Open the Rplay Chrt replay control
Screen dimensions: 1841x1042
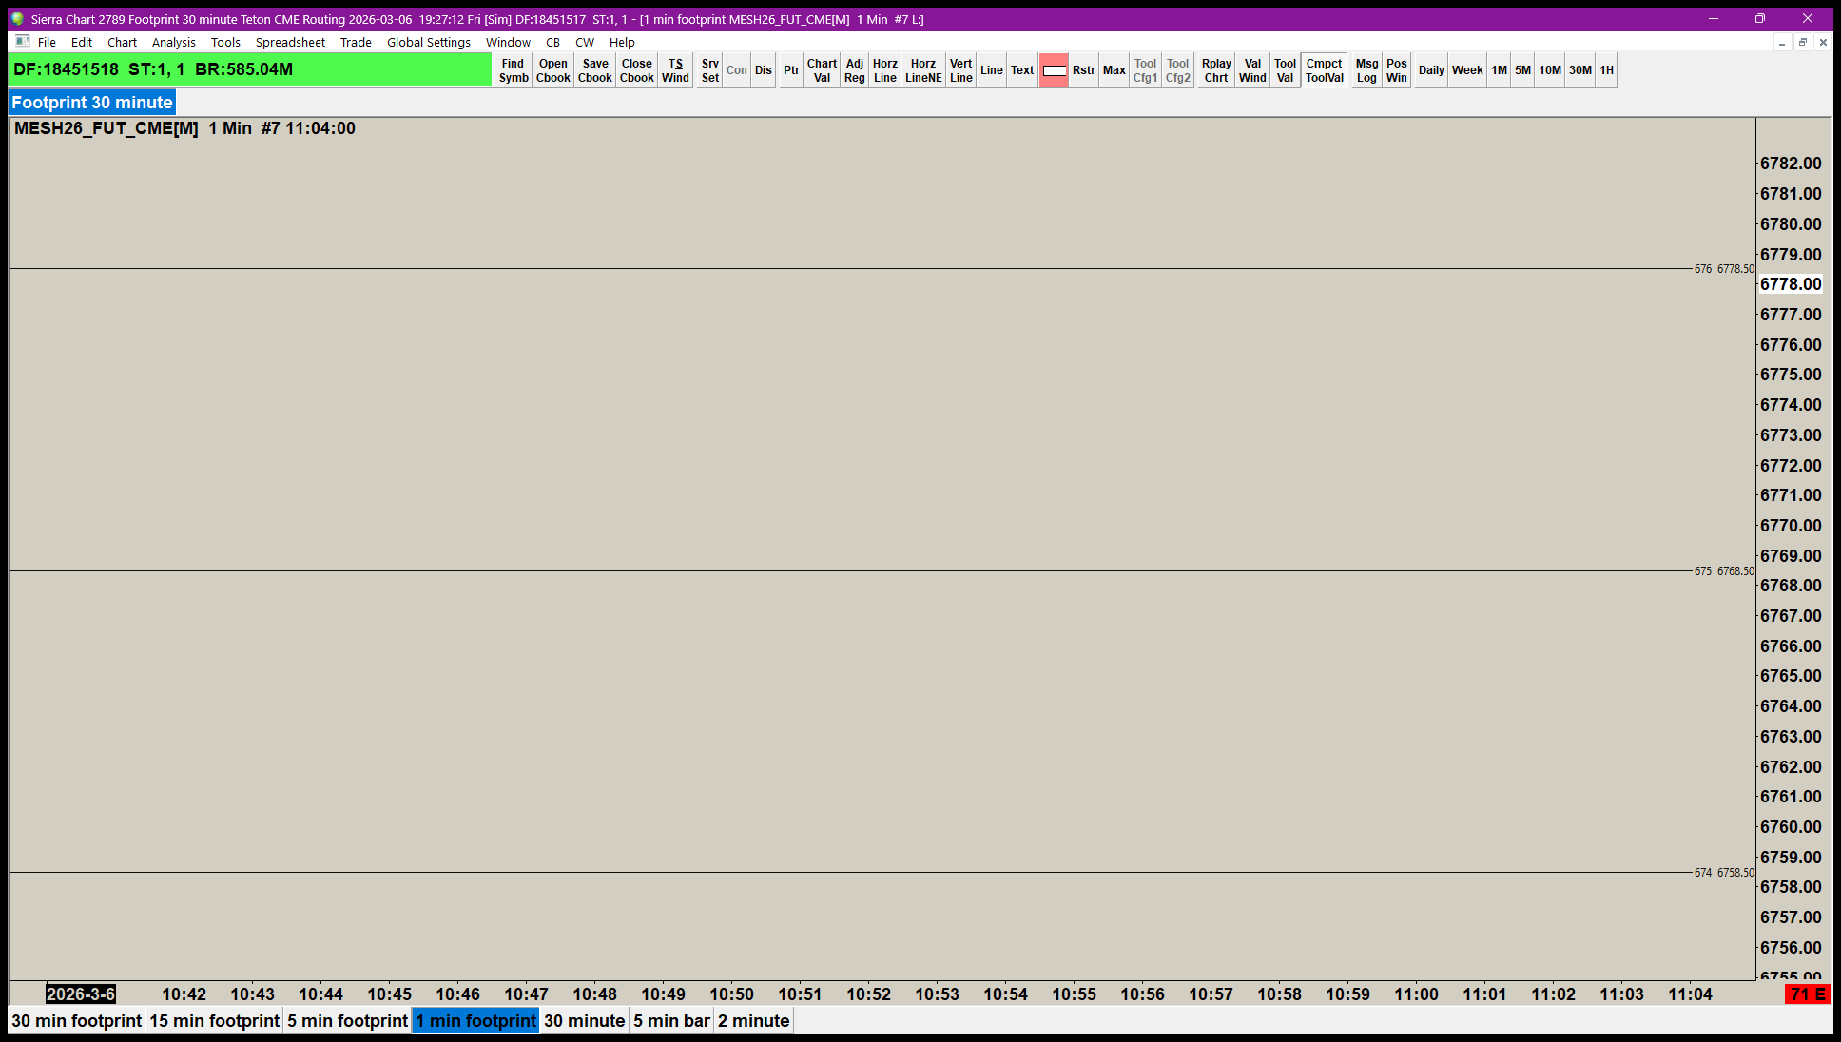(x=1215, y=70)
